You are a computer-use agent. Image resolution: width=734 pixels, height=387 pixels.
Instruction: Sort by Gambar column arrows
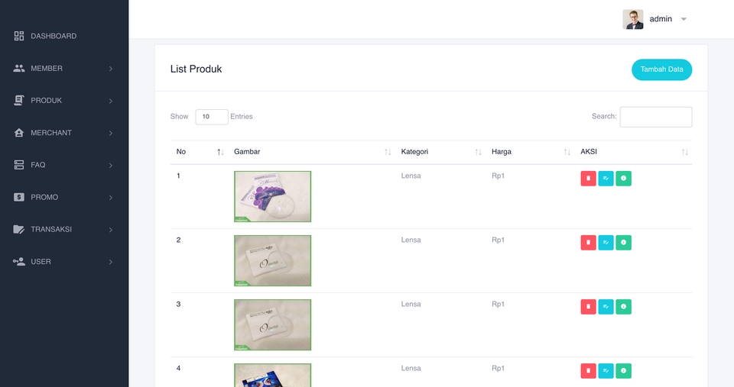[x=388, y=152]
